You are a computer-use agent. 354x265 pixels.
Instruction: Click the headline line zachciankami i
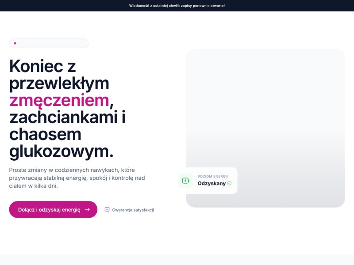[67, 117]
